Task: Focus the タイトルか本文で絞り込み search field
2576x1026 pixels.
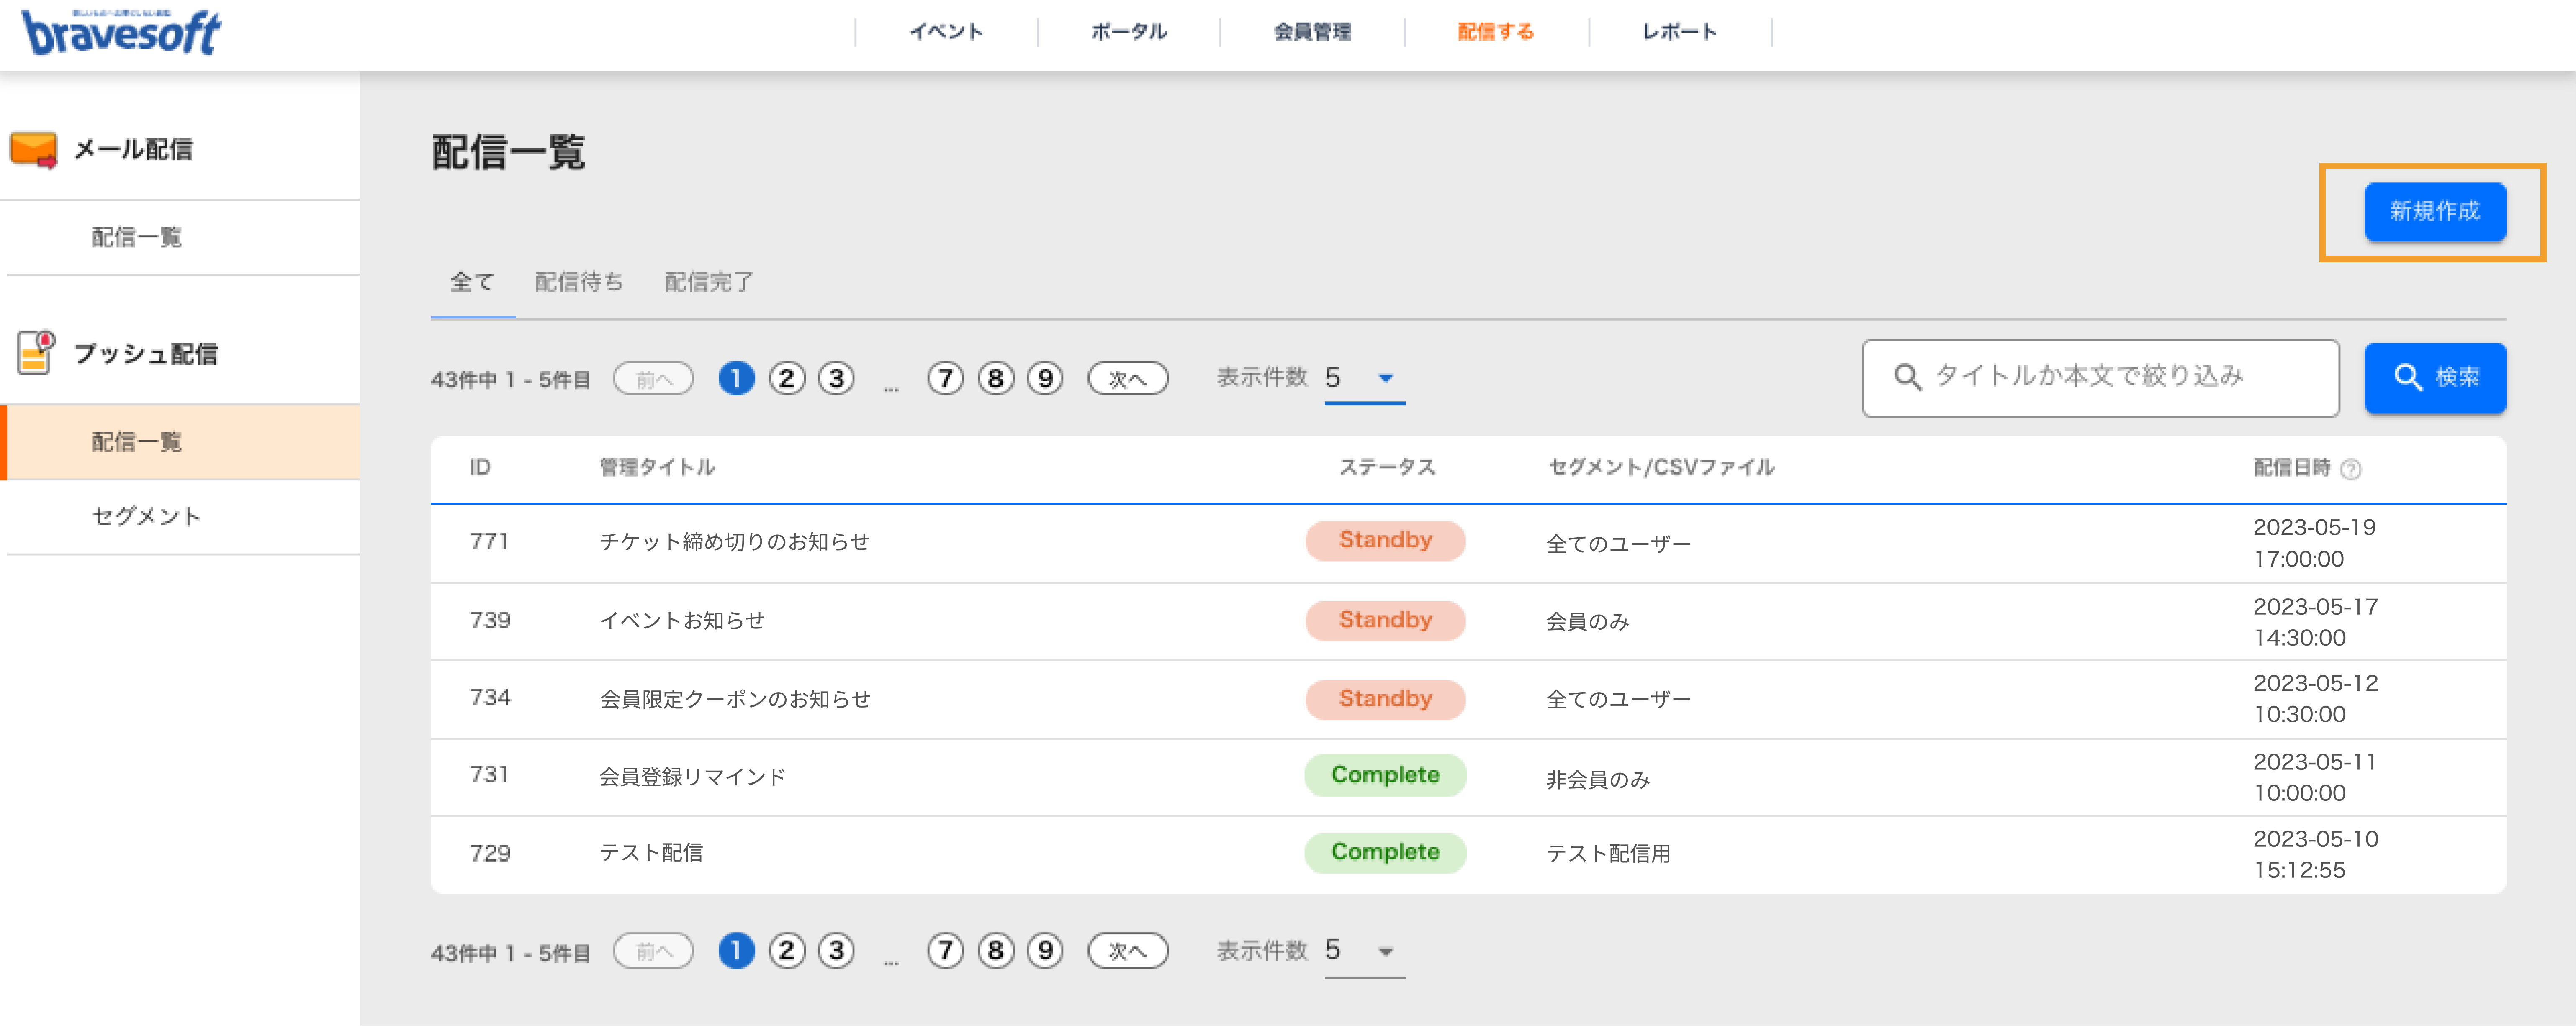Action: 2100,378
